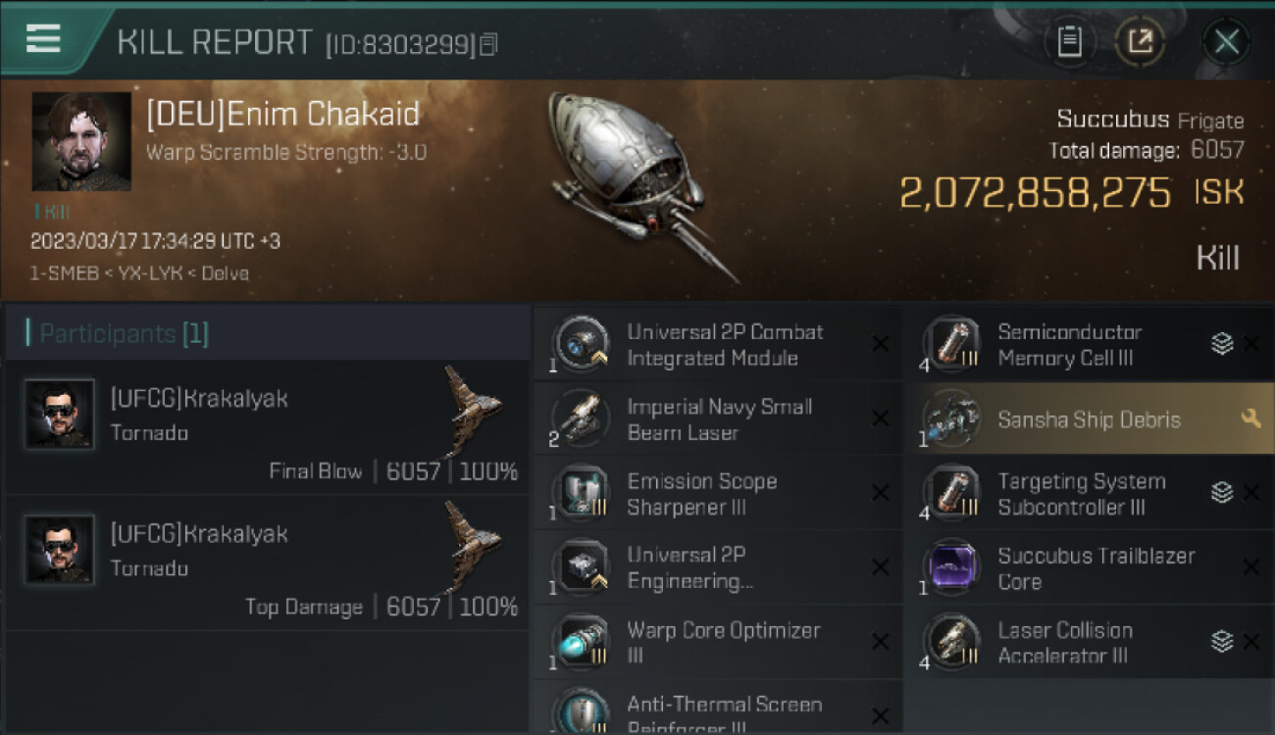1275x735 pixels.
Task: Share kill report via export icon
Action: [x=1140, y=41]
